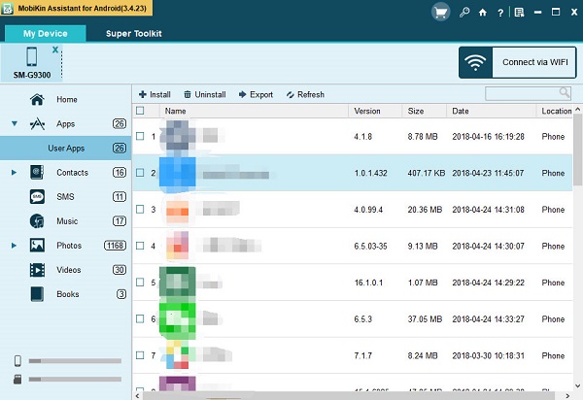Expand the Photos tree node arrow

(15, 246)
